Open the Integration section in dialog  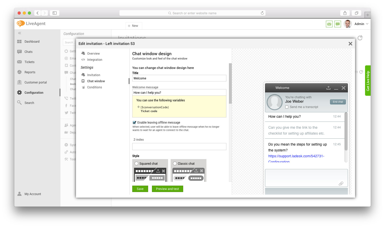[x=94, y=60]
